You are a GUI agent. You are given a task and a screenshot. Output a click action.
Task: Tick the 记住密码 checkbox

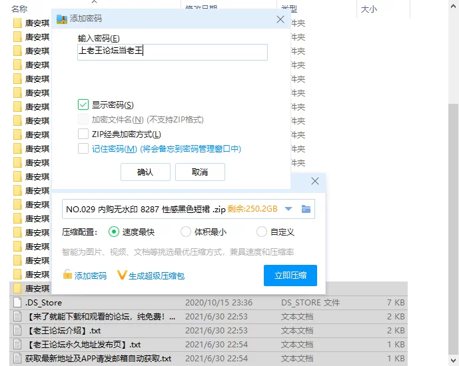click(x=83, y=149)
